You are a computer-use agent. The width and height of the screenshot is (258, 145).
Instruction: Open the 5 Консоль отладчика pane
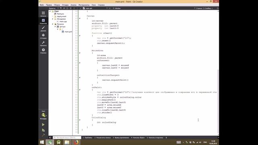pos(155,138)
